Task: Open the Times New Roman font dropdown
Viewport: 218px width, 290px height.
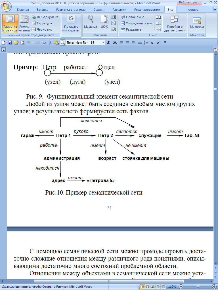Action: [88, 42]
